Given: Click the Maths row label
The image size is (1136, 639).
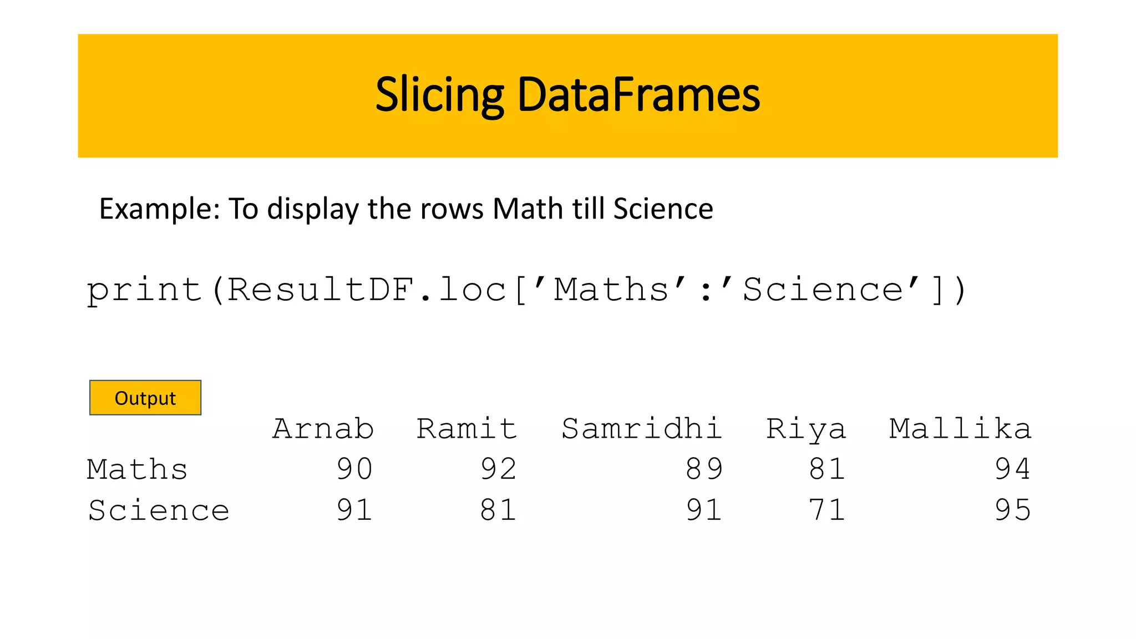Looking at the screenshot, I should (x=138, y=469).
